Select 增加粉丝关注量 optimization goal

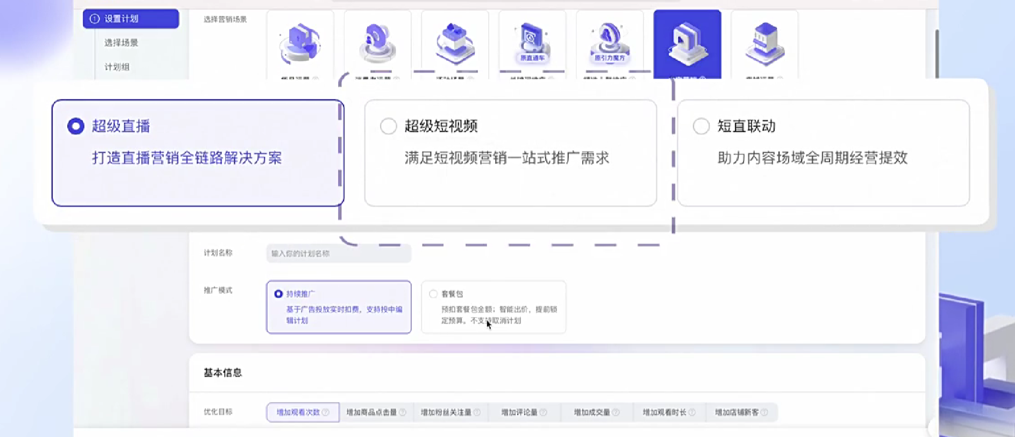coord(450,412)
